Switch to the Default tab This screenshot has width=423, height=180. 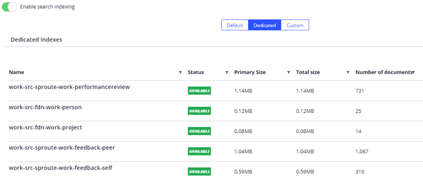(x=235, y=25)
